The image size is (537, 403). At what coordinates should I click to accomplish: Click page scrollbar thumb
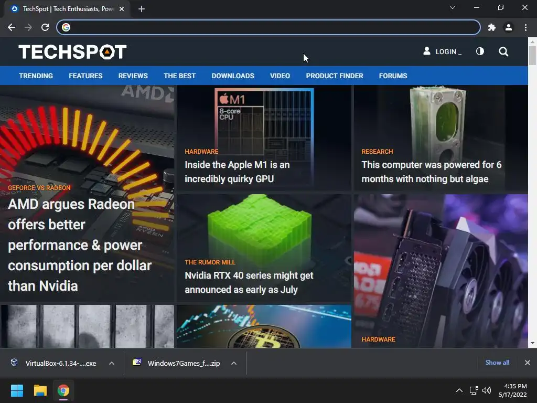532,55
